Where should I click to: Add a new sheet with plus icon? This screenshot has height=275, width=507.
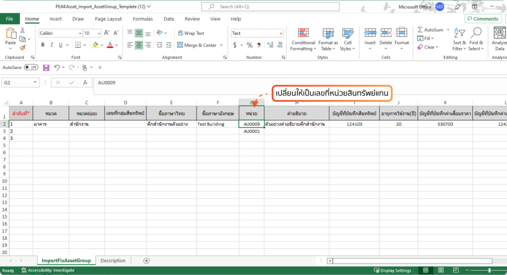pyautogui.click(x=146, y=261)
